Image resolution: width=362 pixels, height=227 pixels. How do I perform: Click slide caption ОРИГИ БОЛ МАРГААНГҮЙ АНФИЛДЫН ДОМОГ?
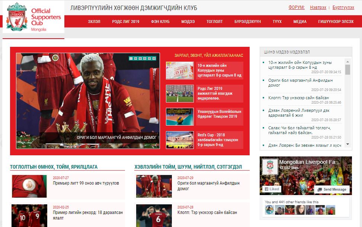116,137
